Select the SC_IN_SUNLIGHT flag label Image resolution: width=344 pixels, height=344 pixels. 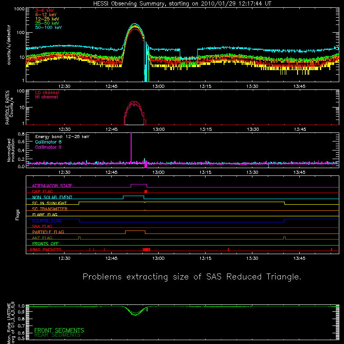[49, 203]
